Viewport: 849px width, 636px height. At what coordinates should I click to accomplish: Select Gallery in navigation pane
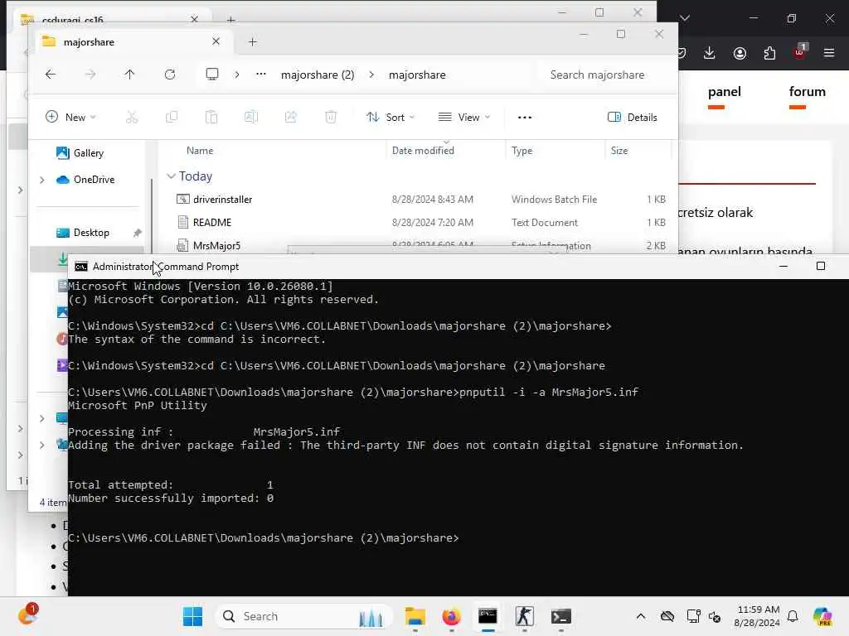[88, 153]
